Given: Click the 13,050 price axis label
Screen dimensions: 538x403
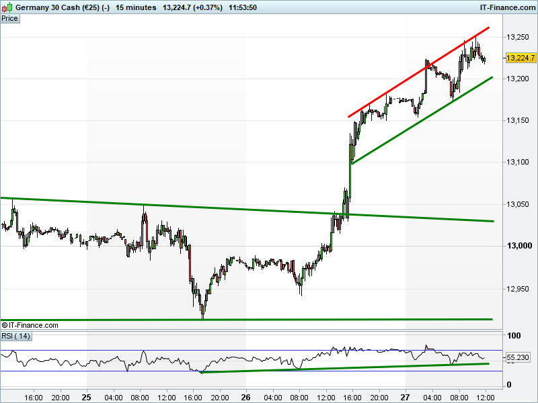Looking at the screenshot, I should coord(518,204).
